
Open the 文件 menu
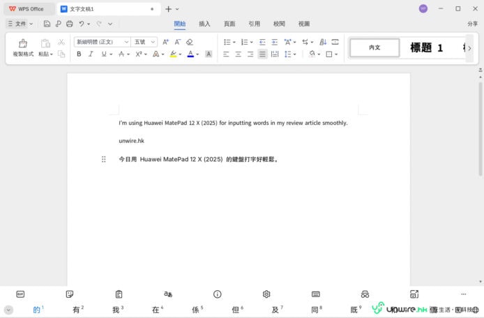[x=20, y=24]
